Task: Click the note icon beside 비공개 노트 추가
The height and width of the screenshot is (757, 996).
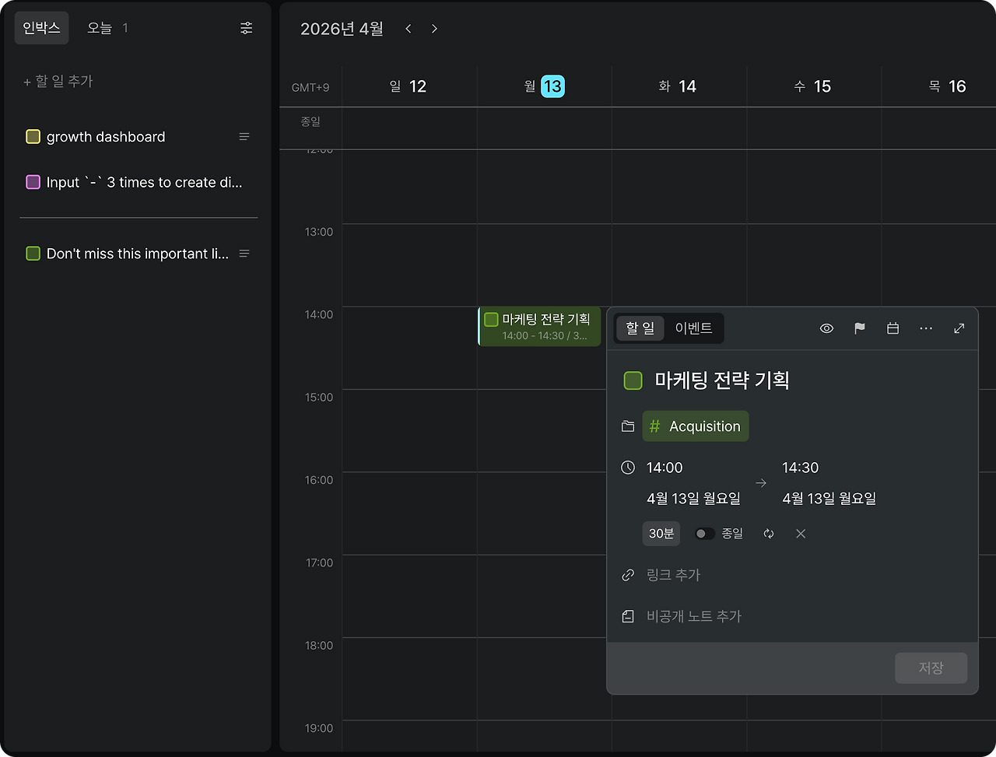Action: [628, 616]
